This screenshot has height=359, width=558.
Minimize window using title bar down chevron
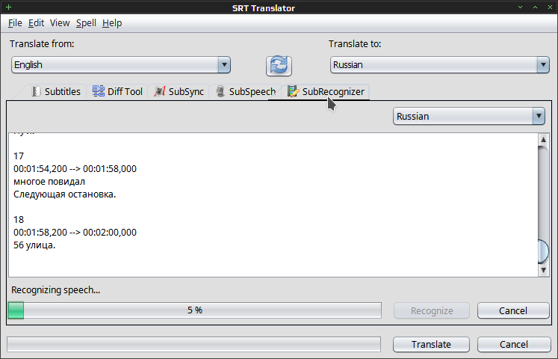(x=521, y=7)
